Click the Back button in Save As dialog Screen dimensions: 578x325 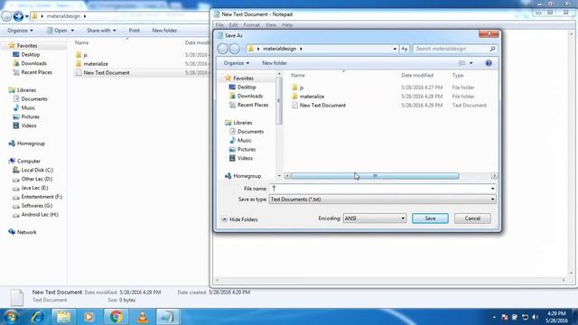coord(223,49)
